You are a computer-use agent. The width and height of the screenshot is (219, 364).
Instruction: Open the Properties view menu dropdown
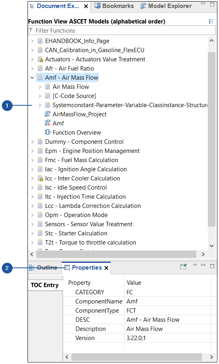(x=195, y=265)
